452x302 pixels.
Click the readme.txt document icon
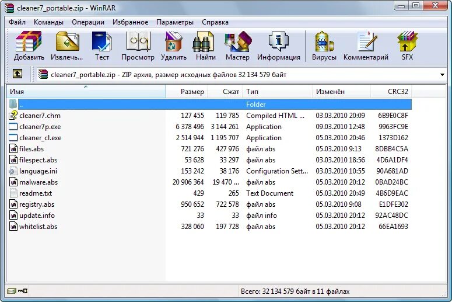[x=13, y=193]
